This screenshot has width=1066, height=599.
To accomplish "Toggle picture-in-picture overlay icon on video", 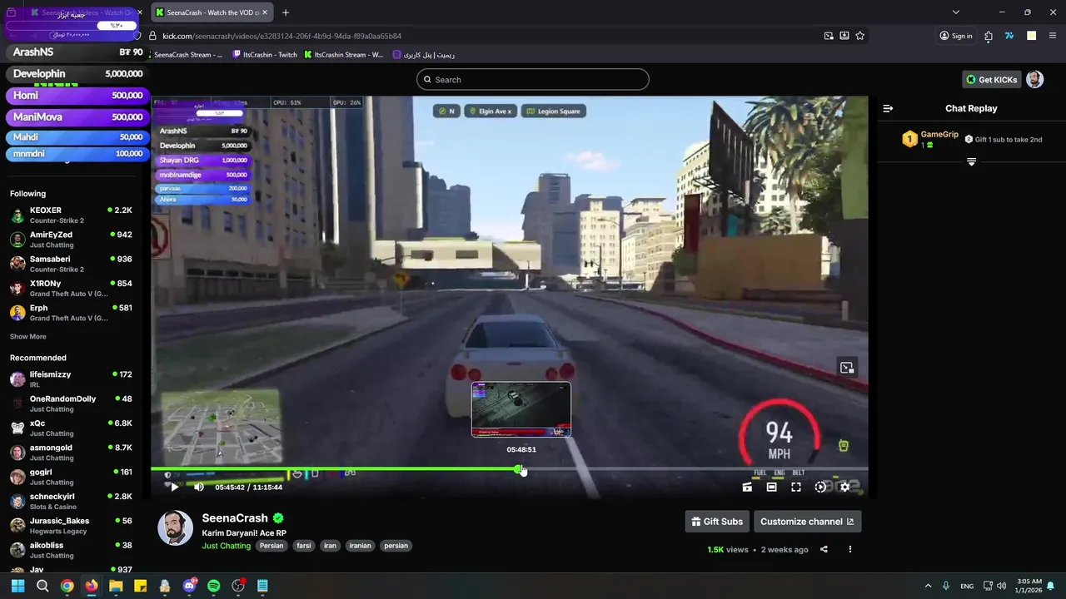I will tap(847, 368).
